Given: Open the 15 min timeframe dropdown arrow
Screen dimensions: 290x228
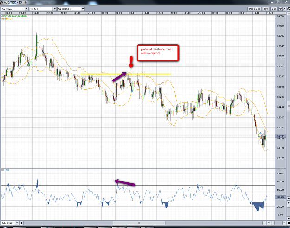Looking at the screenshot, I should (x=55, y=9).
